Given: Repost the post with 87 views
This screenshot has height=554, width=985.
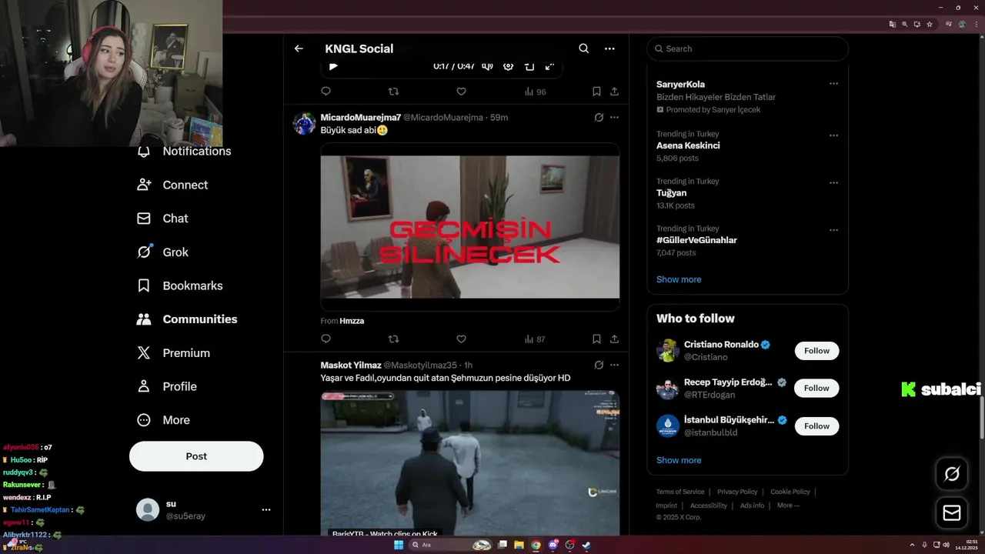Looking at the screenshot, I should tap(393, 339).
